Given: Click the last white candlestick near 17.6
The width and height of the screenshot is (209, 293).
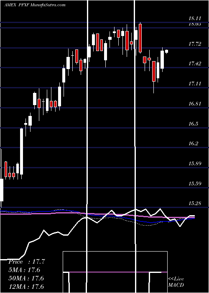Looking at the screenshot, I should [x=166, y=51].
